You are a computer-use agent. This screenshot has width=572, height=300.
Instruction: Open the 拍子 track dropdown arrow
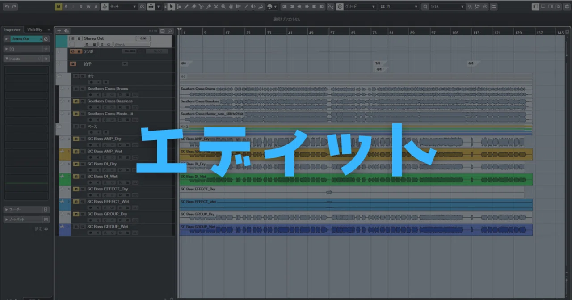pyautogui.click(x=125, y=64)
